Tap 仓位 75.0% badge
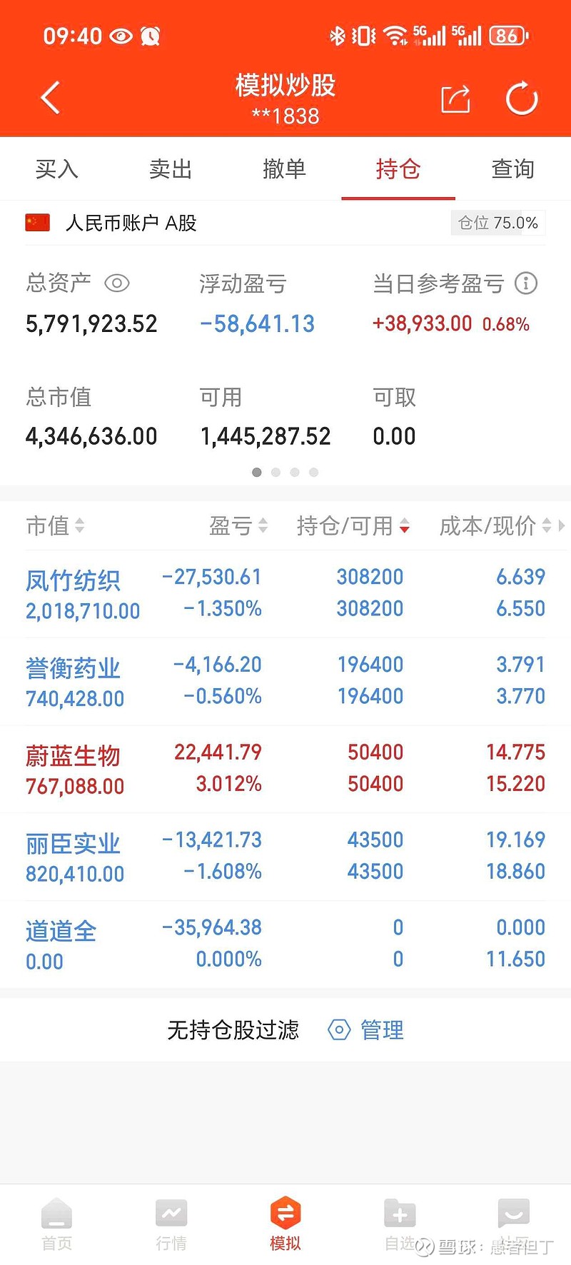 (x=498, y=223)
